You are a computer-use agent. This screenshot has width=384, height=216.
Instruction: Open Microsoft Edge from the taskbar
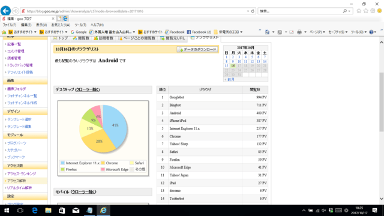(35, 211)
